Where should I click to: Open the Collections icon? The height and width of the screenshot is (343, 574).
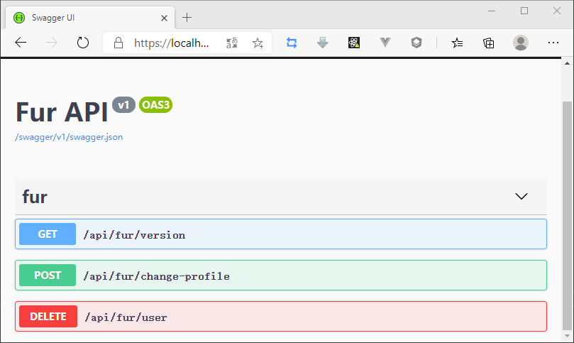coord(489,43)
